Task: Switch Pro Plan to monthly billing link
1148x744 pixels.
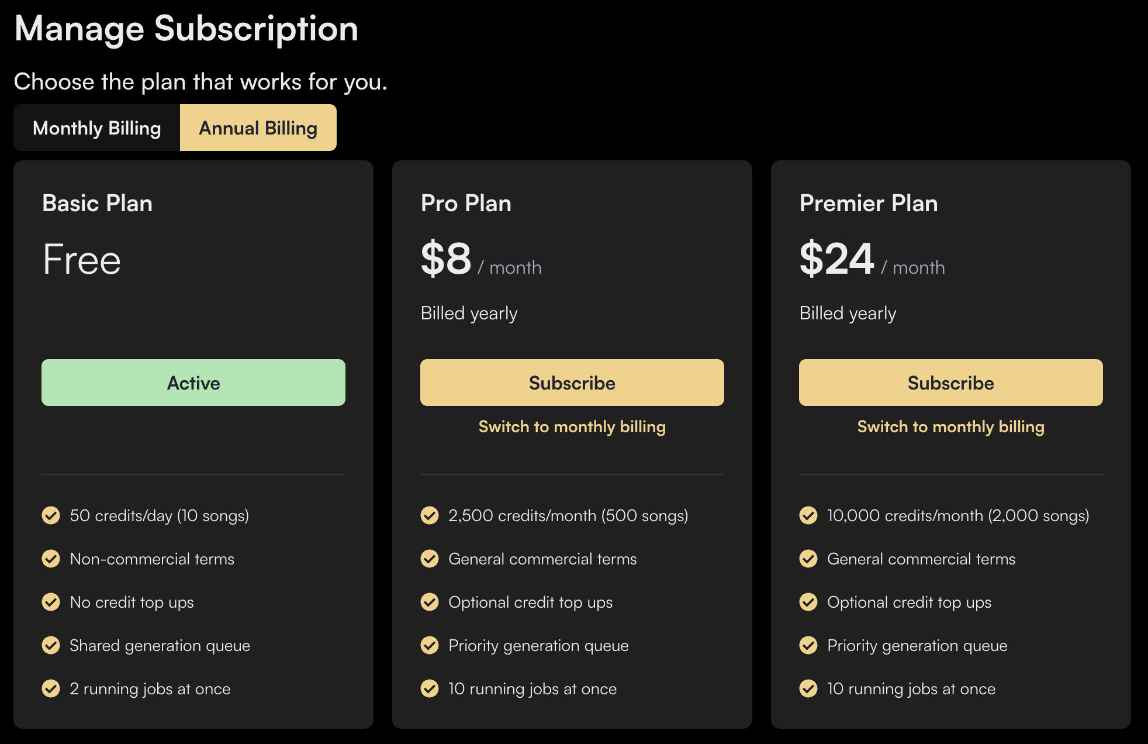Action: tap(572, 426)
